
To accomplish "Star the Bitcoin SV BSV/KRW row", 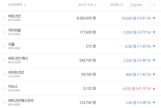I will pos(5,102).
